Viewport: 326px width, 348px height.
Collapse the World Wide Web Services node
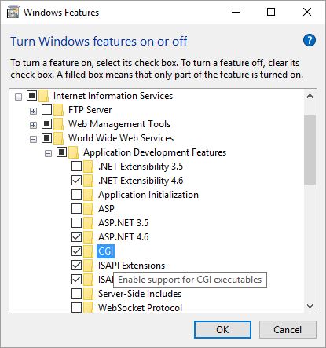33,139
